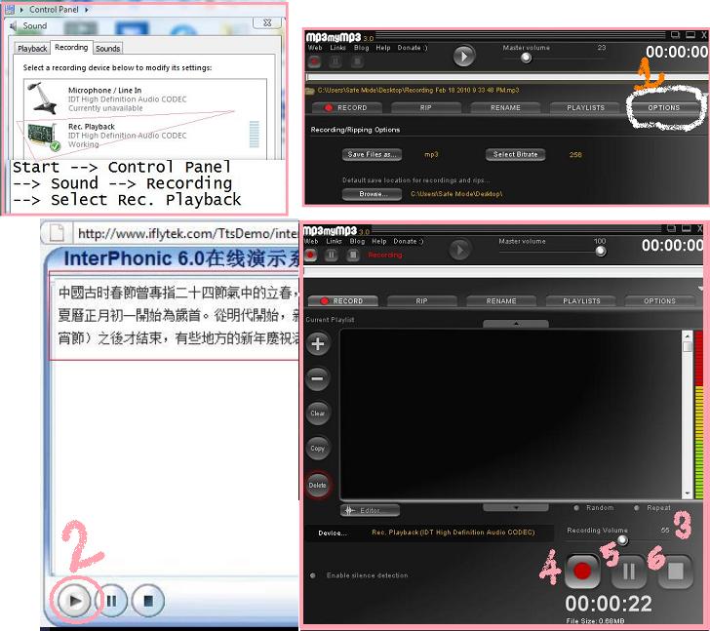Viewport: 710px width, 631px height.
Task: Click small red record button in lower mp3mymp3 toolbar
Action: tap(310, 255)
